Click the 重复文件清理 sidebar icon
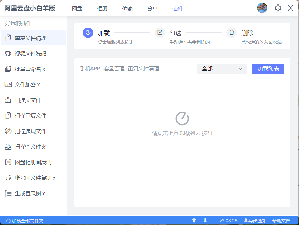The height and width of the screenshot is (225, 299). (x=8, y=38)
